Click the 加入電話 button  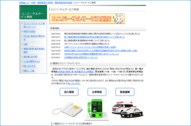(69, 92)
